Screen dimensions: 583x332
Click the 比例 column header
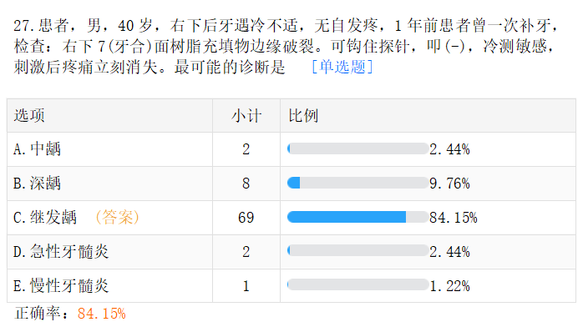click(x=303, y=115)
